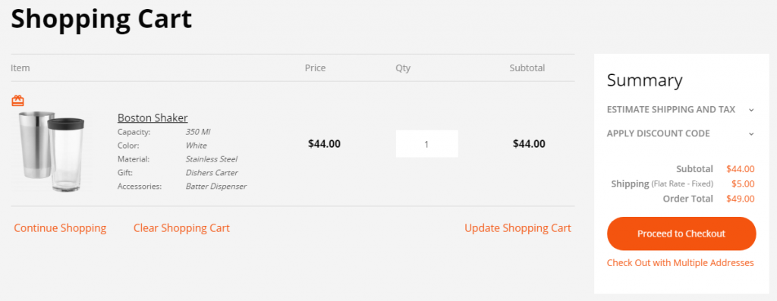Viewport: 777px width, 301px height.
Task: Choose Check Out with Multiple Addresses
Action: pos(681,263)
